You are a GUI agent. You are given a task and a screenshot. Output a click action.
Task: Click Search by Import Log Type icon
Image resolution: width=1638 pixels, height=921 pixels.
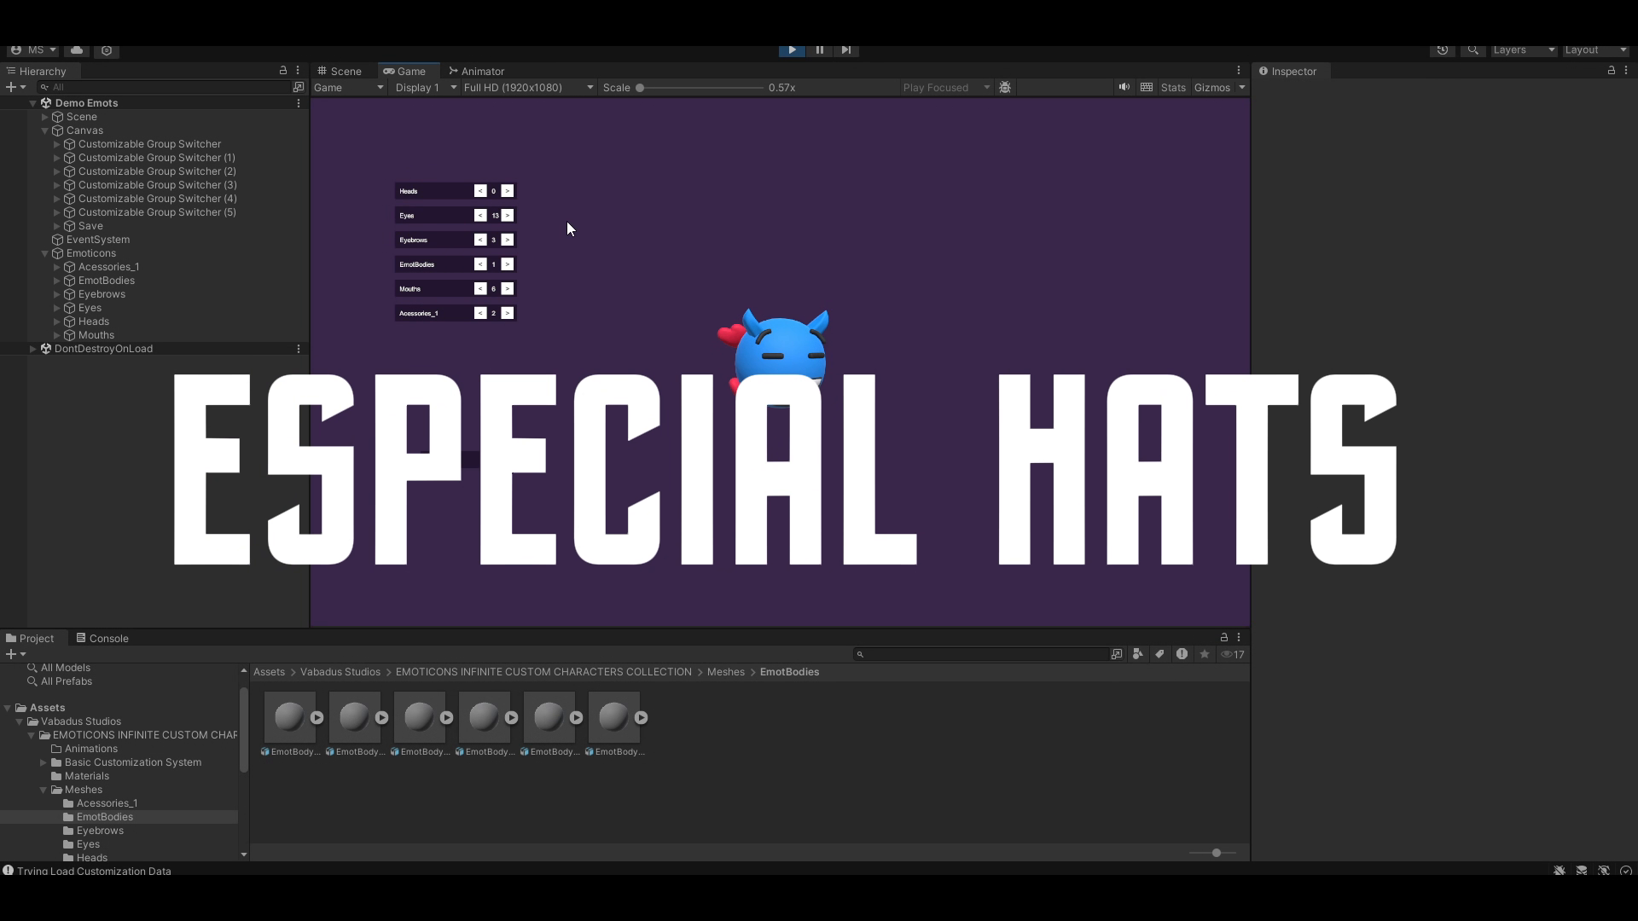tap(1182, 654)
